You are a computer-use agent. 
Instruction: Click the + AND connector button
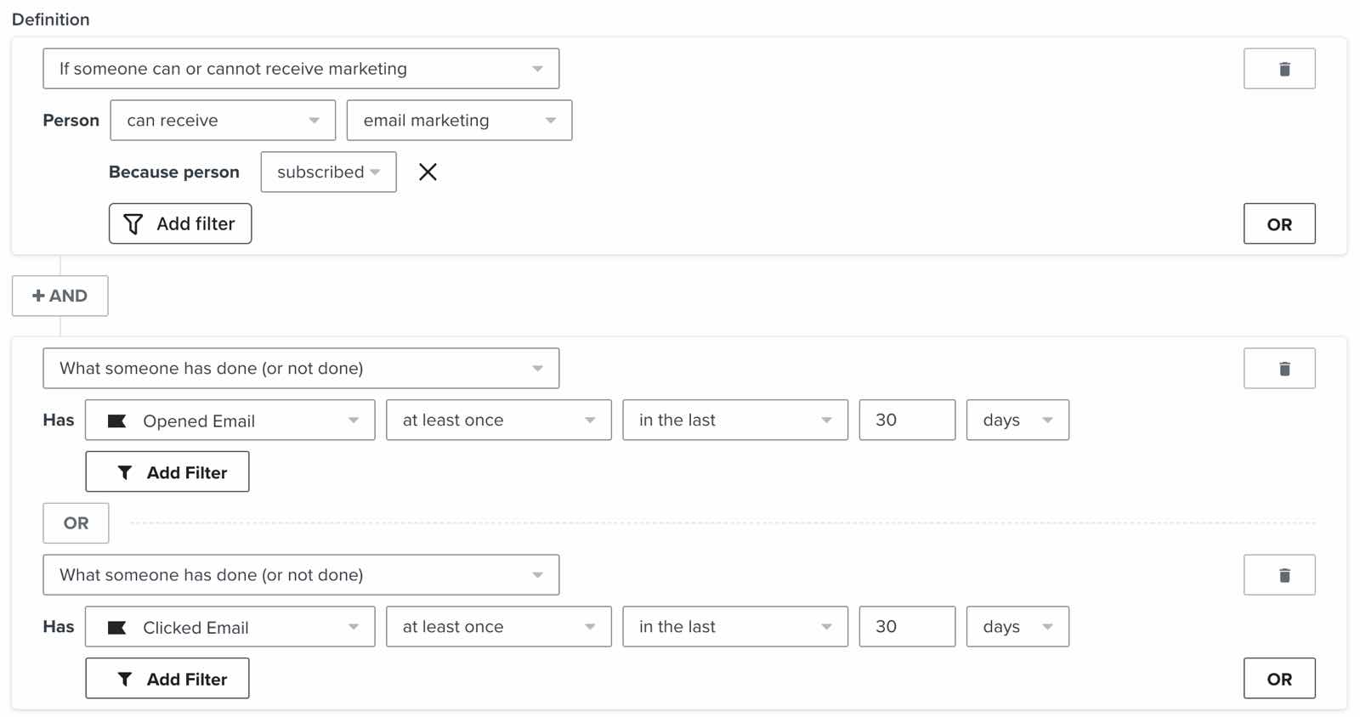pos(59,296)
